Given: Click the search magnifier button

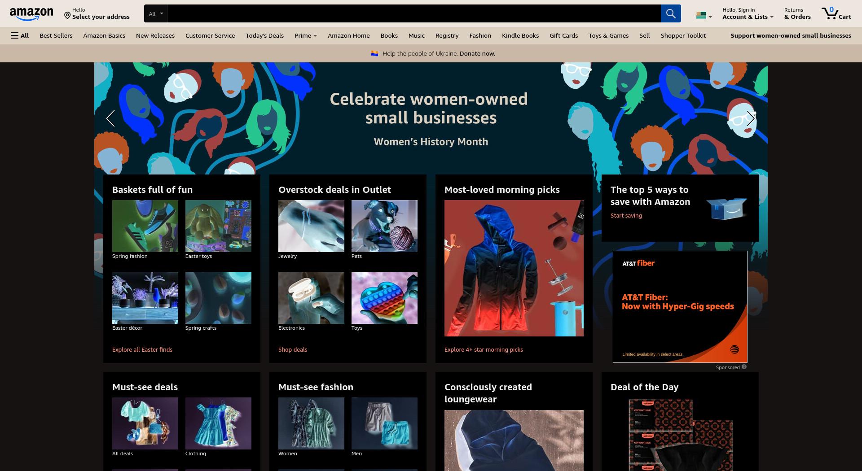Looking at the screenshot, I should point(671,13).
